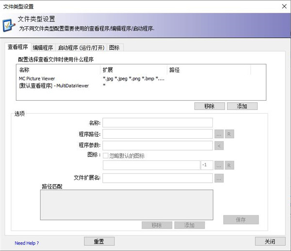Select the 图标 tab
This screenshot has height=251, width=291.
(114, 47)
